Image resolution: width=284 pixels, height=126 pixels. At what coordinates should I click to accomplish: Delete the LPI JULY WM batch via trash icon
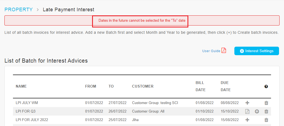266,103
